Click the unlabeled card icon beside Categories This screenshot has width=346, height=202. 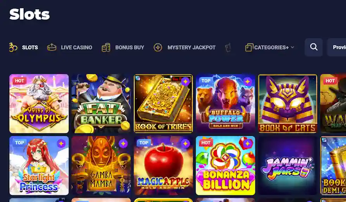228,48
